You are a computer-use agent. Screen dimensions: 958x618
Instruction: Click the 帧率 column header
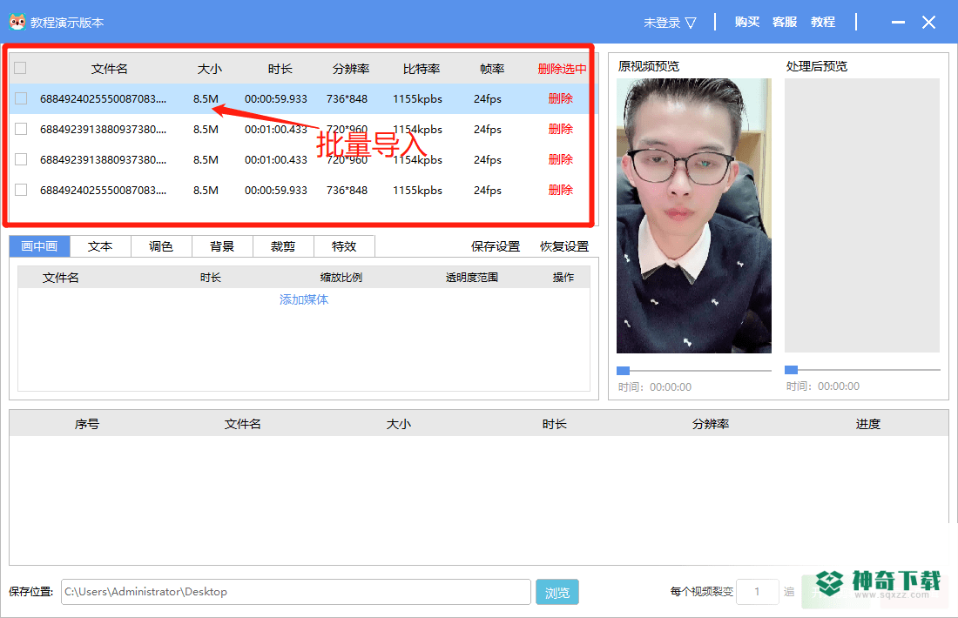pos(492,69)
